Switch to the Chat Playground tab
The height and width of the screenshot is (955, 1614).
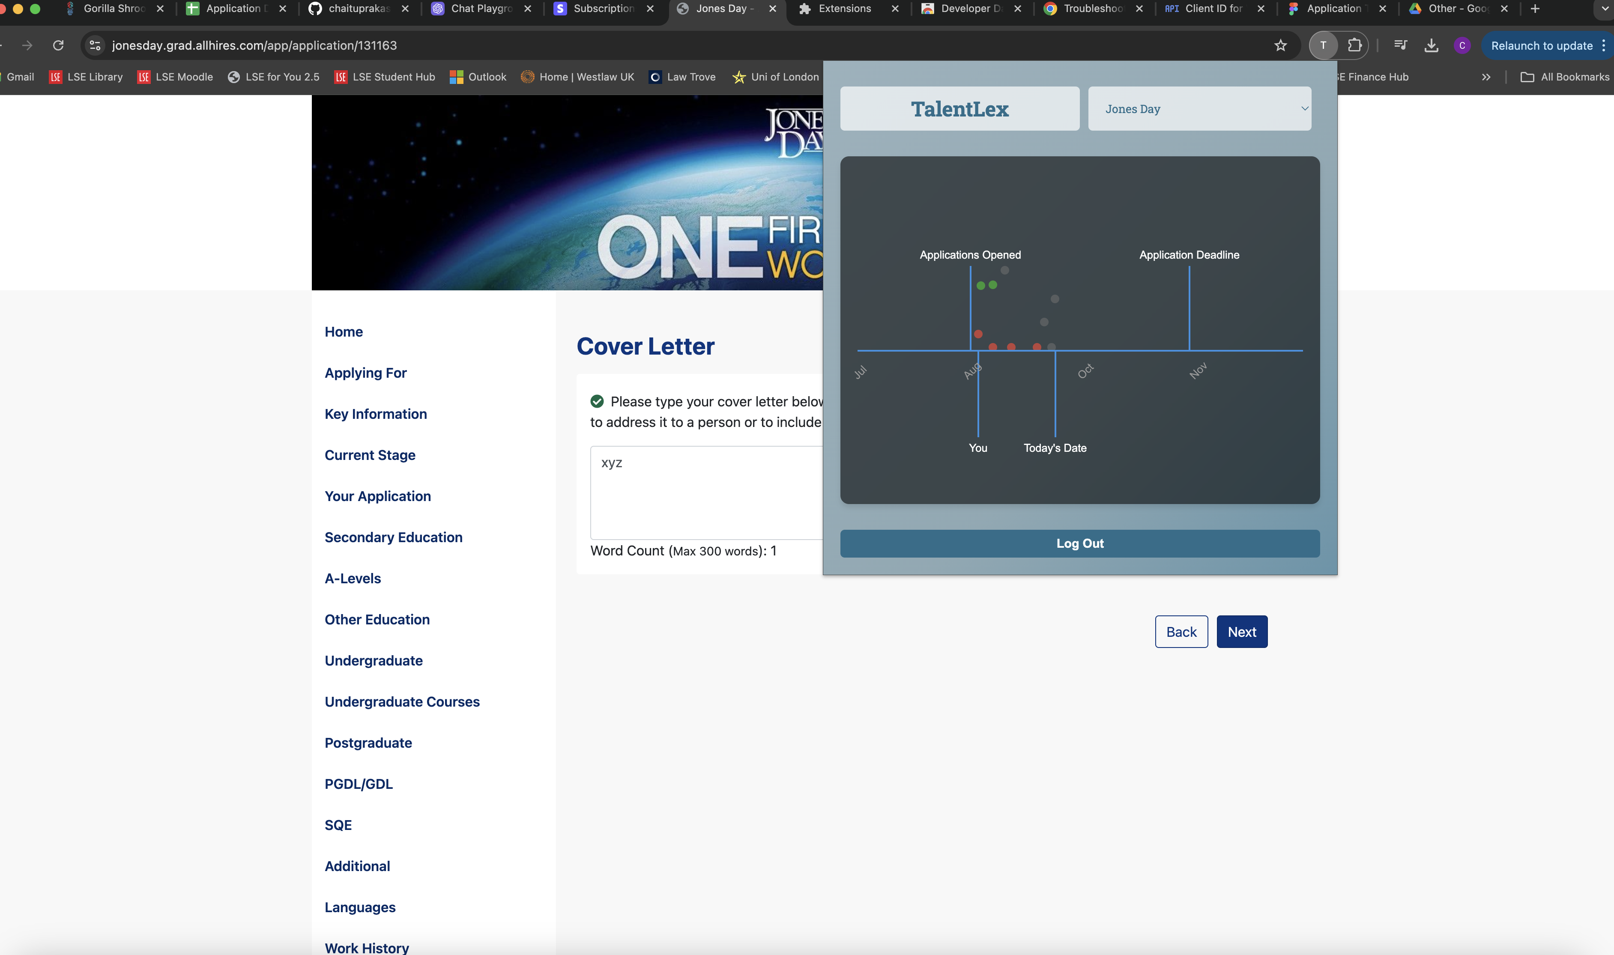(481, 9)
